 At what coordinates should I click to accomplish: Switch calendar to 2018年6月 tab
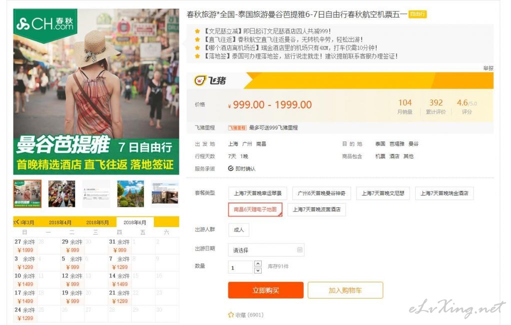pos(135,222)
